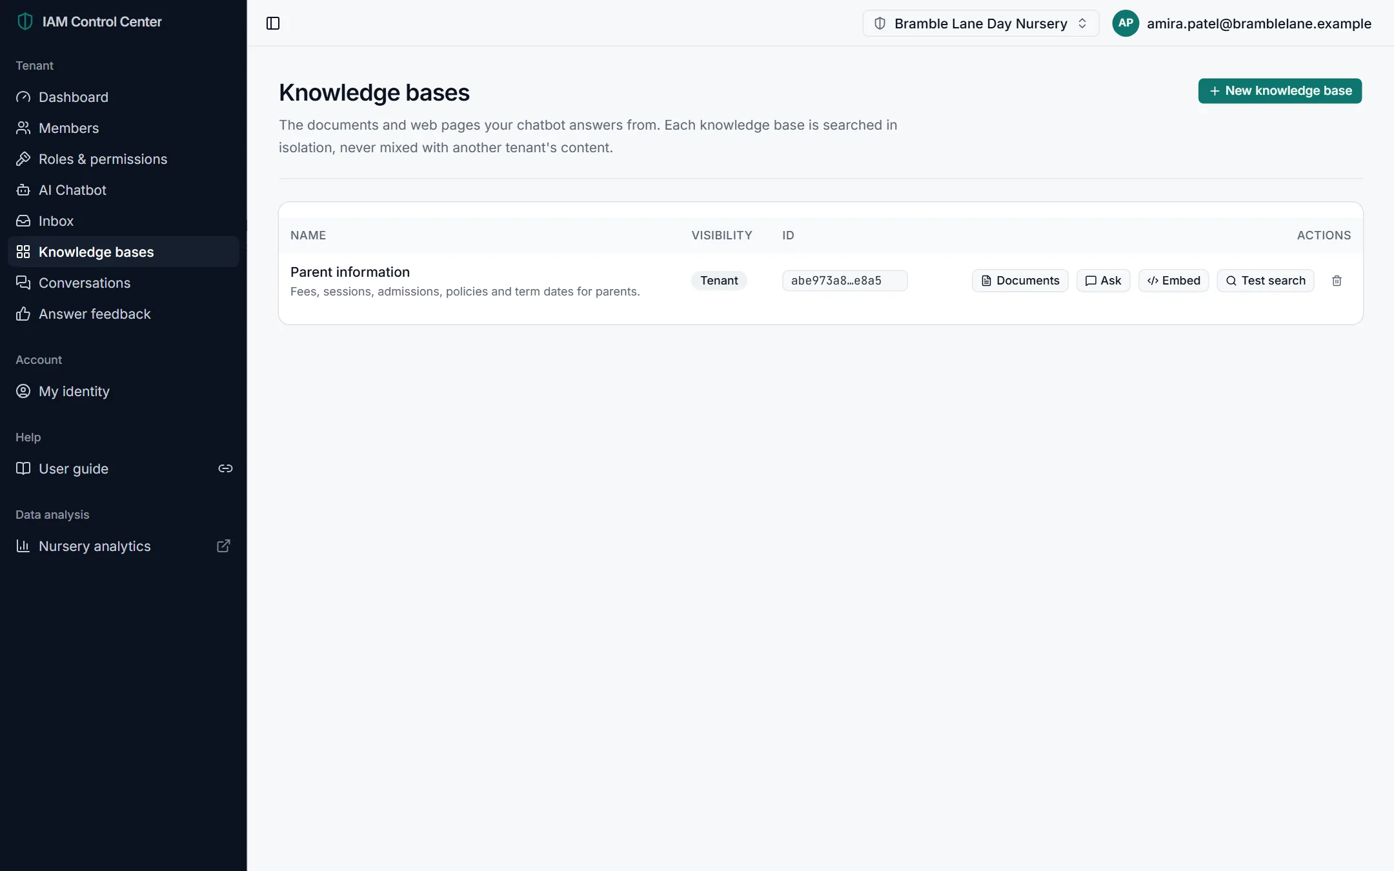Click the external link icon beside Nursery analytics
Image resolution: width=1394 pixels, height=871 pixels.
[223, 546]
